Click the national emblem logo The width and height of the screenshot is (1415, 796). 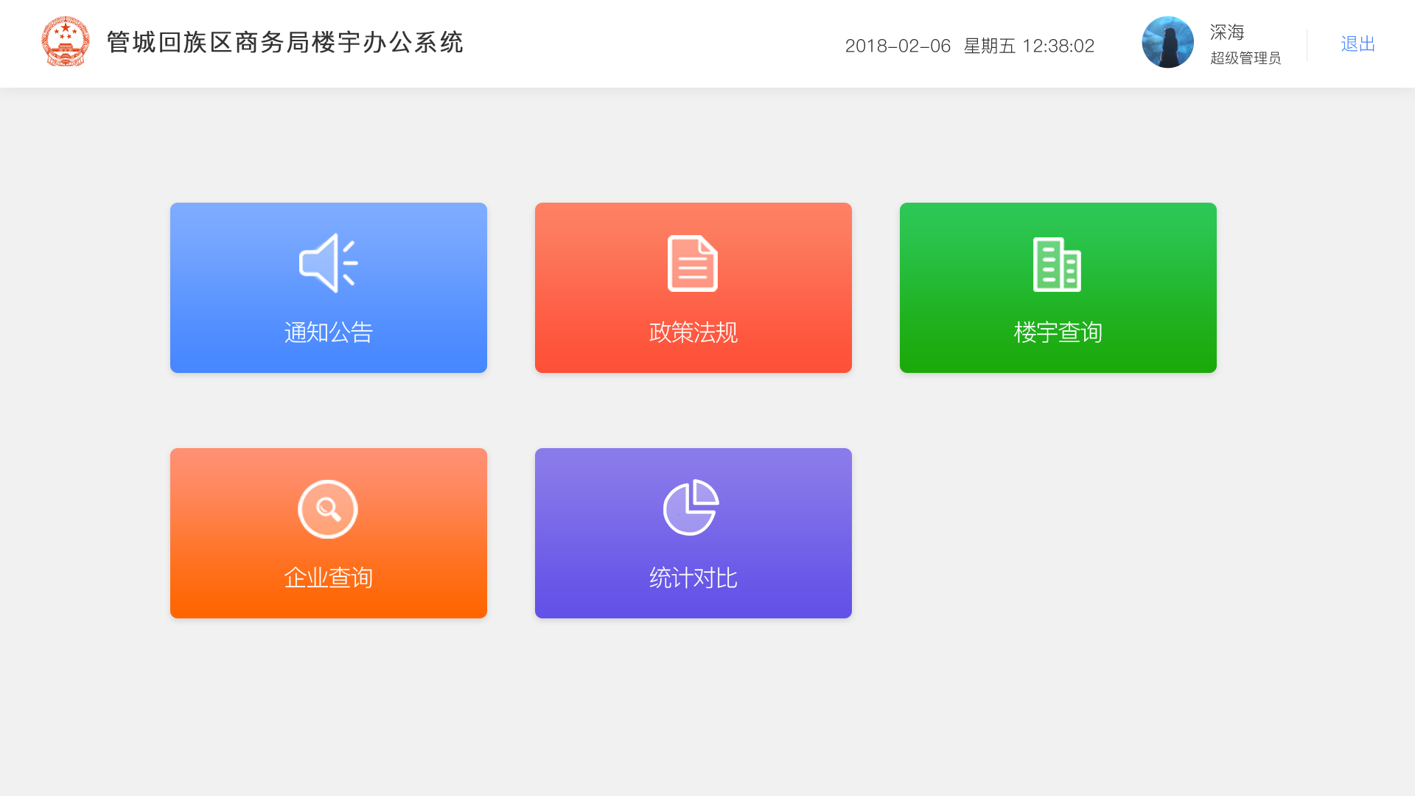click(66, 42)
